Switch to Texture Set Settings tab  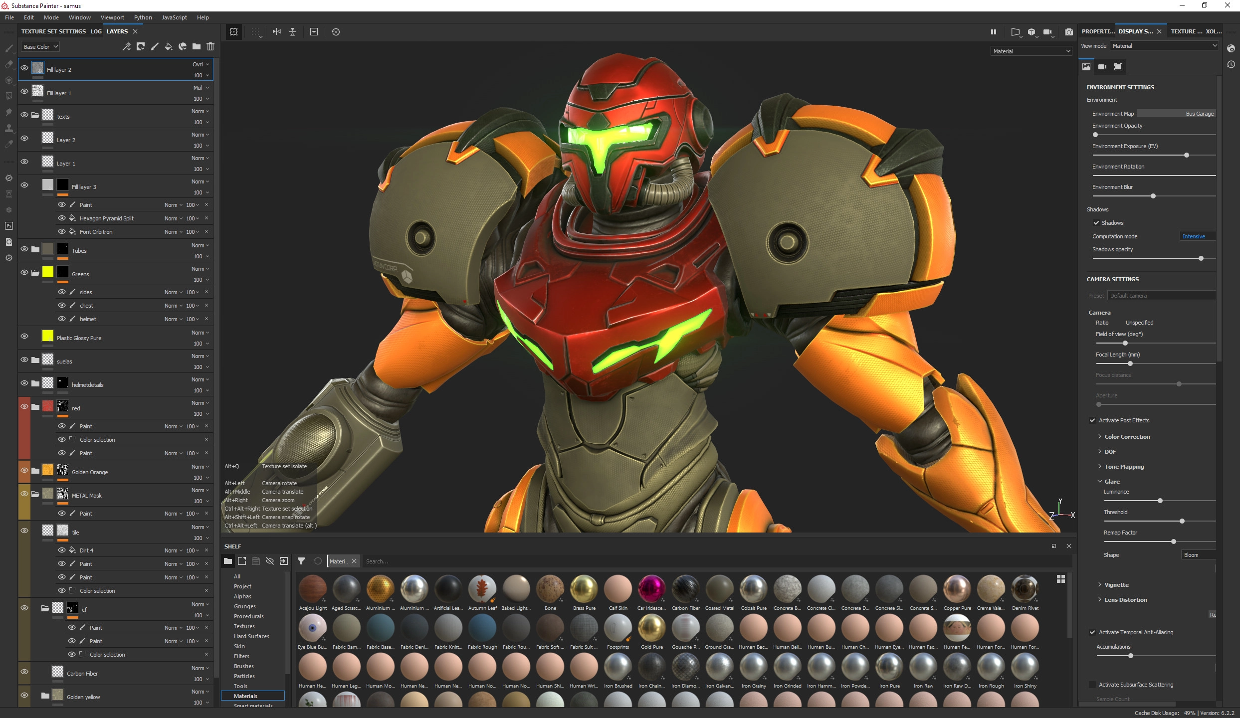(x=53, y=31)
